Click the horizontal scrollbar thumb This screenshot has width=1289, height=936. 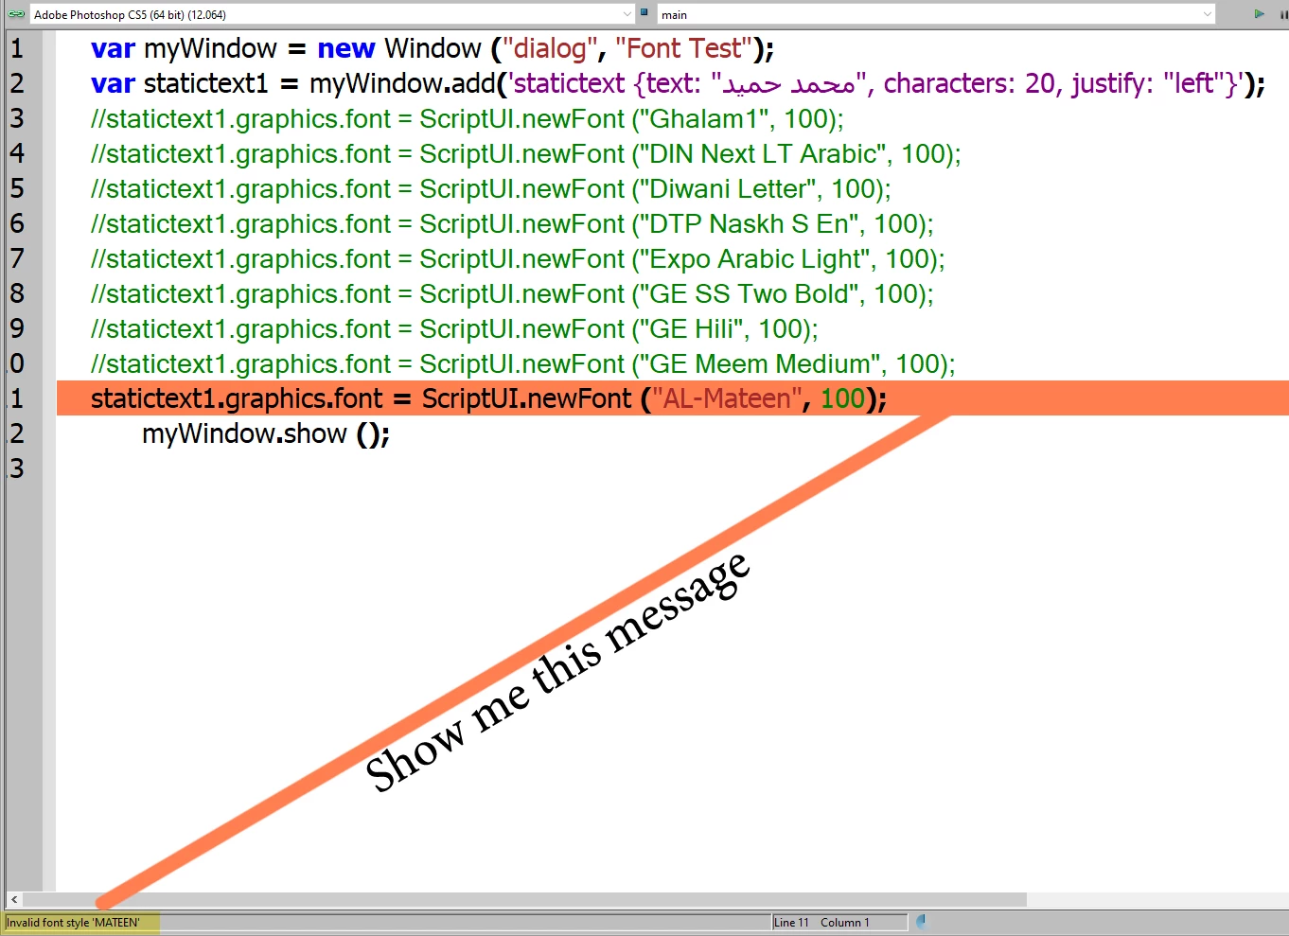525,900
